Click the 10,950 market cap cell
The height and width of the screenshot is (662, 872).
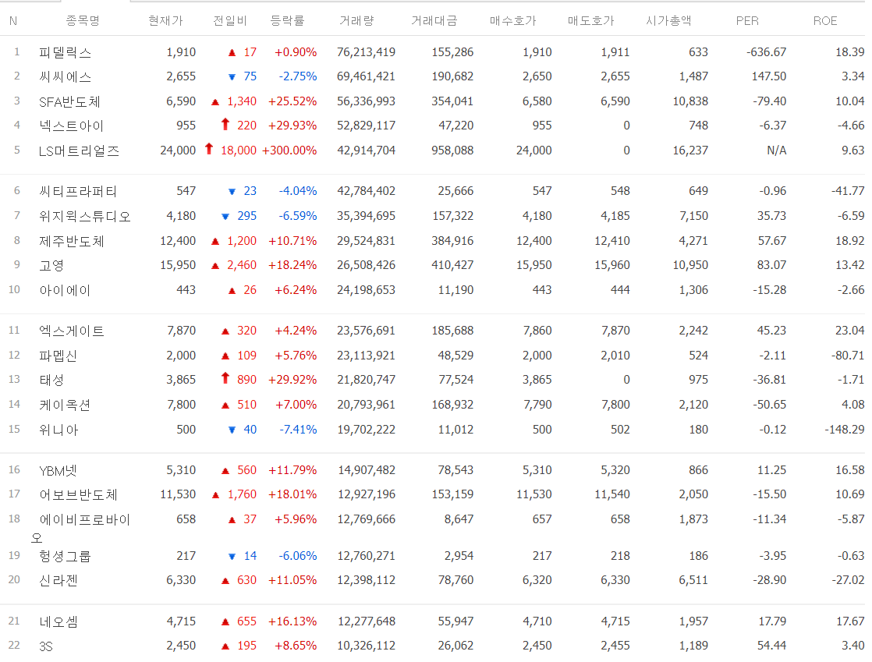[x=690, y=265]
